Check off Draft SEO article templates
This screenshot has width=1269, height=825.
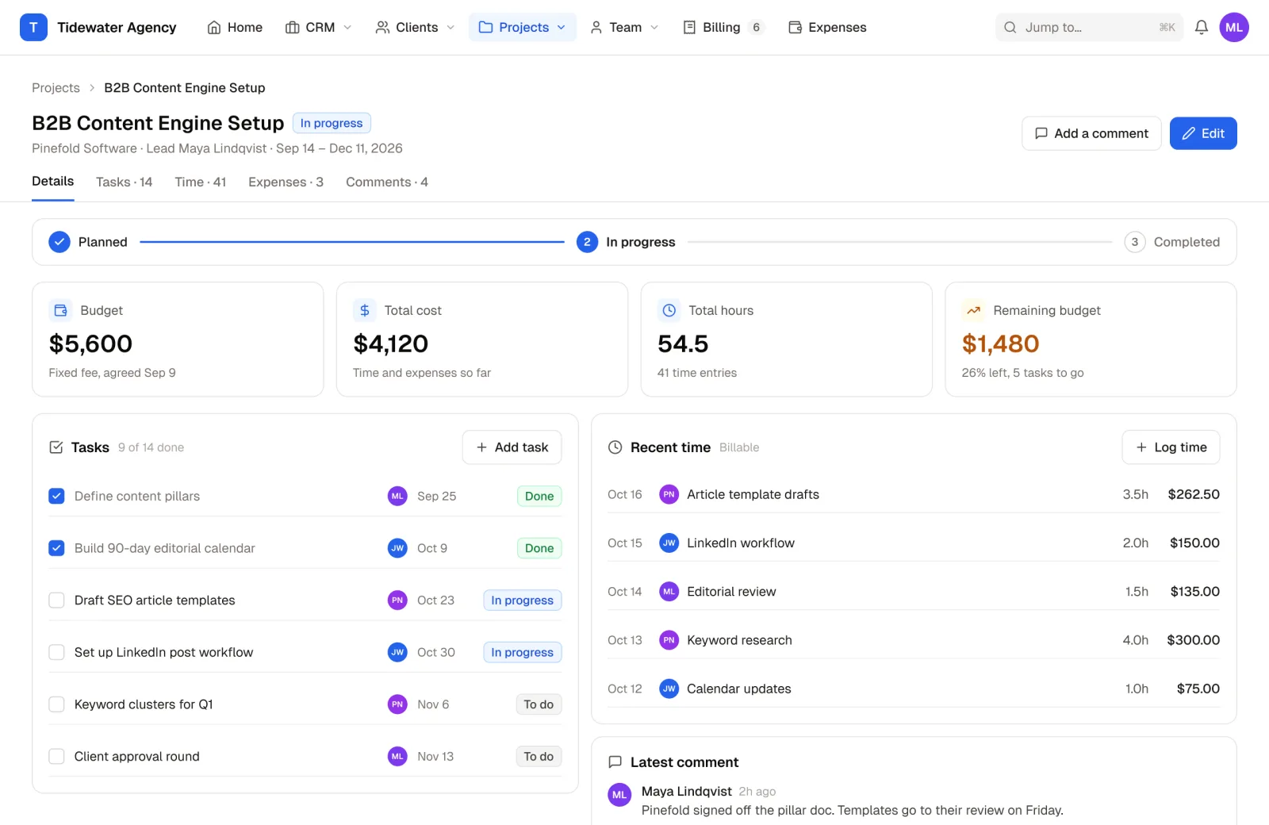click(56, 601)
